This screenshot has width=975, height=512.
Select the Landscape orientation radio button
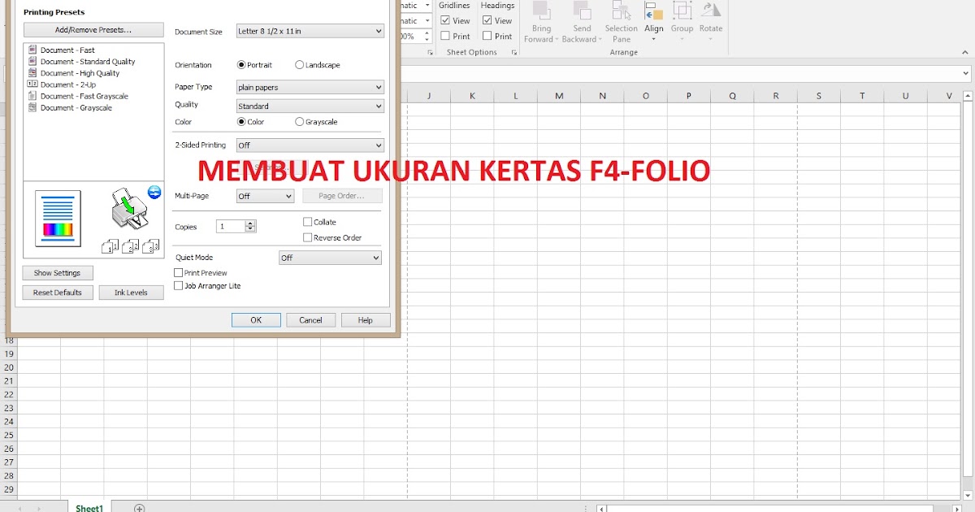(300, 64)
